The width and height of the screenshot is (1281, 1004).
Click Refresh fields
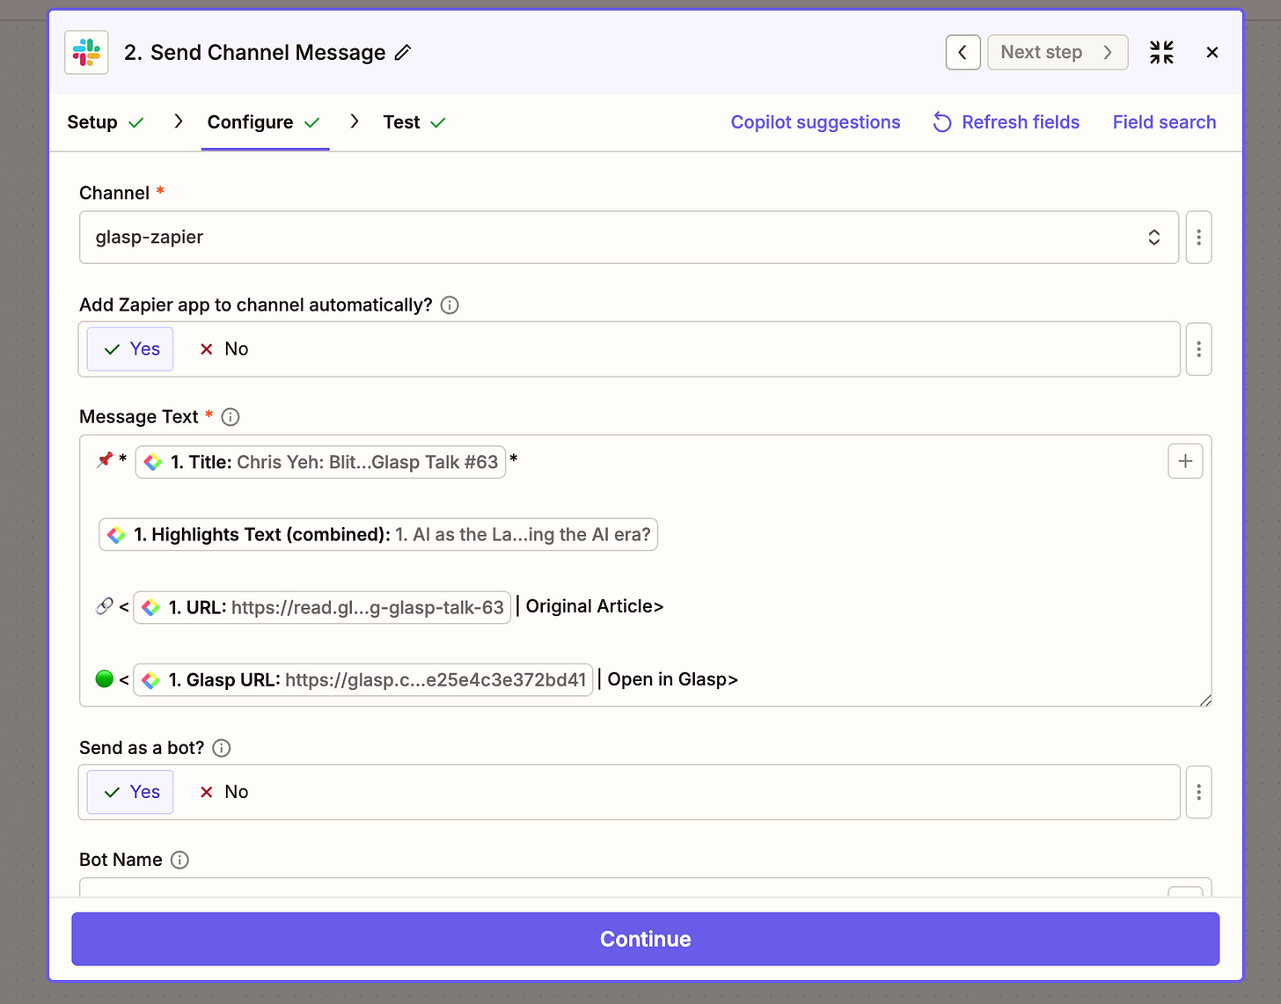tap(1006, 122)
